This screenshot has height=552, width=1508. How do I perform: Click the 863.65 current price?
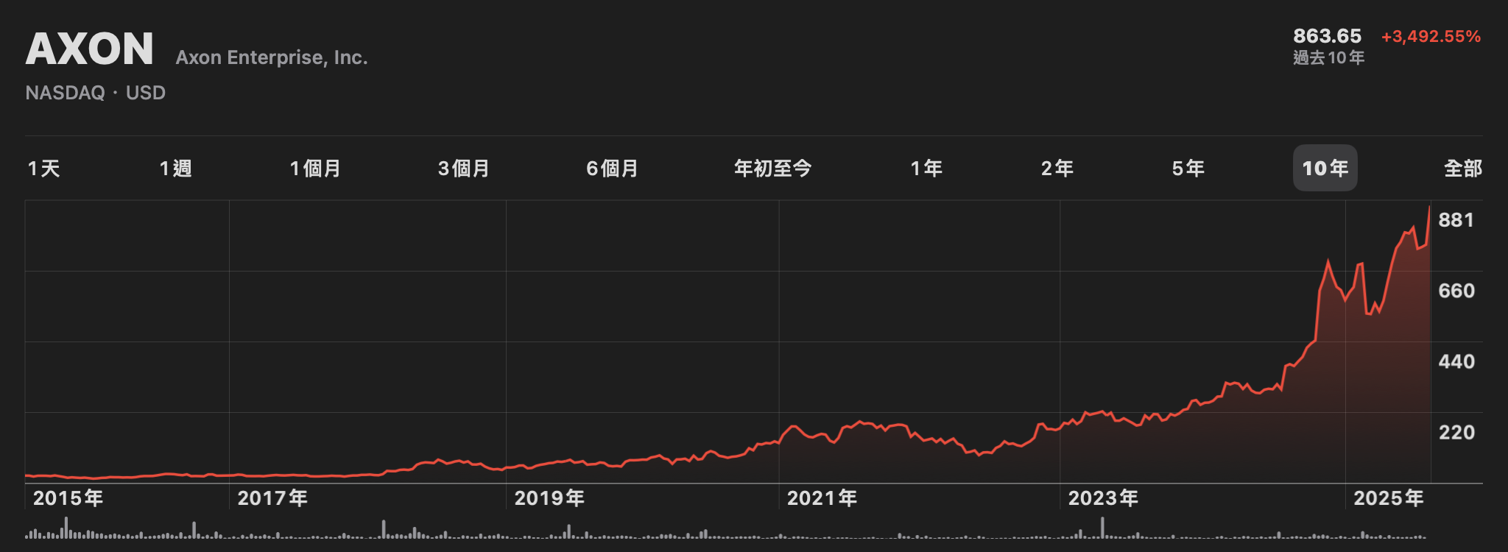click(1327, 36)
